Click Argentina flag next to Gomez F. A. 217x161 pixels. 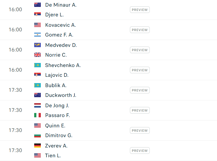(37, 35)
